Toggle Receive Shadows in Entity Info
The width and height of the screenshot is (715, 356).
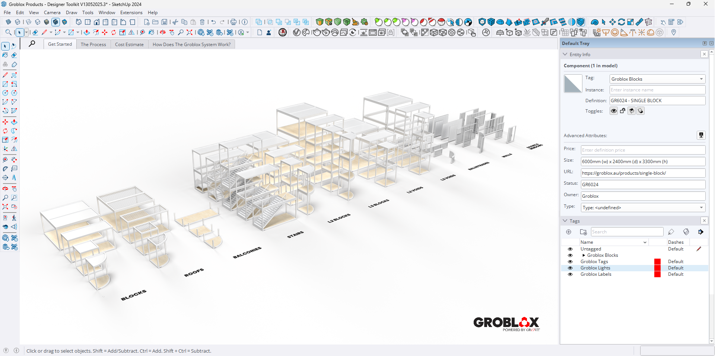[632, 111]
